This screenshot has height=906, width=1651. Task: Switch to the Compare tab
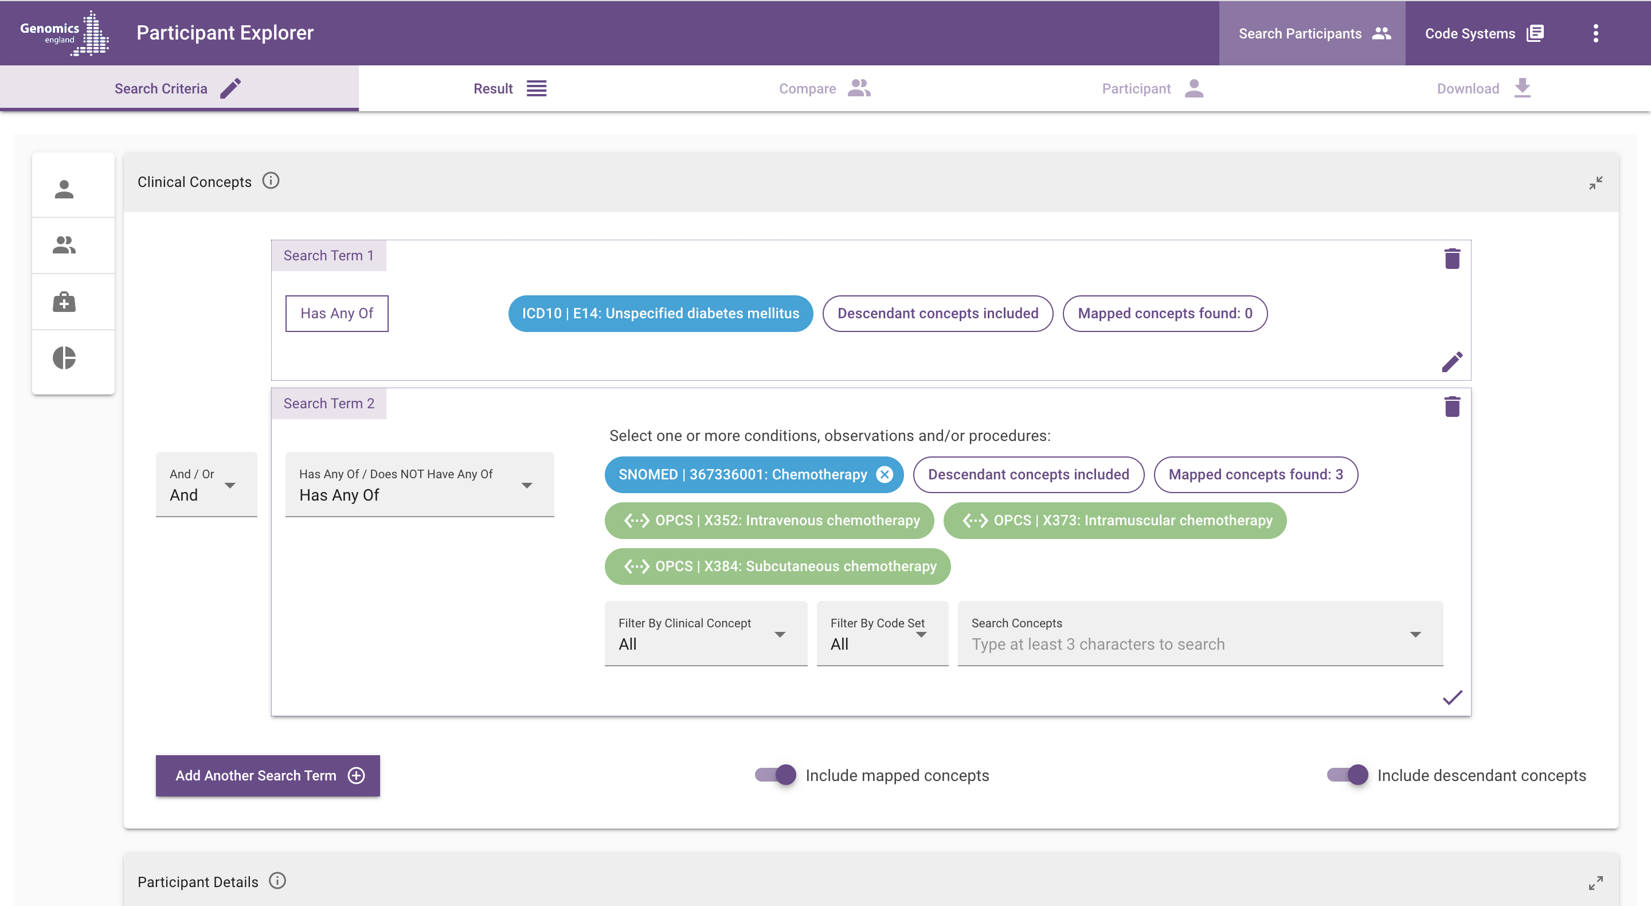825,88
